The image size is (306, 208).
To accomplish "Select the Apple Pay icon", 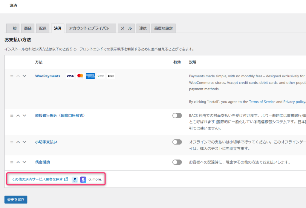I will coord(111,76).
